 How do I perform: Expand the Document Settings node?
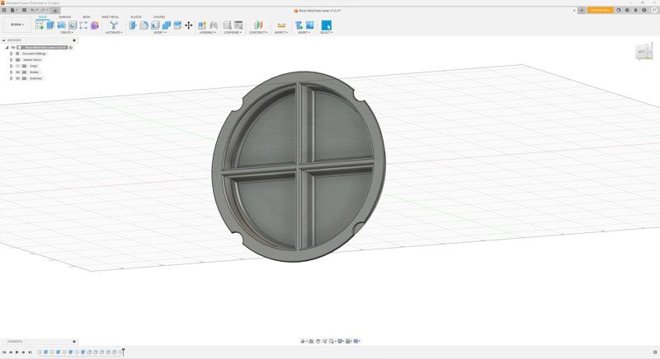[12, 54]
